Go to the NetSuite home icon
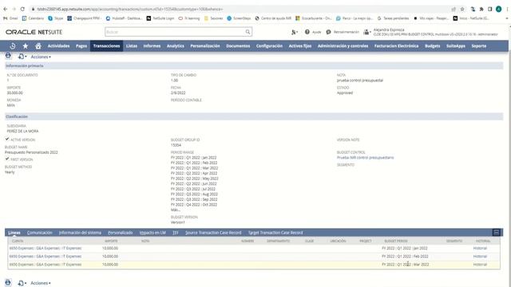This screenshot has height=287, width=511. click(x=38, y=46)
